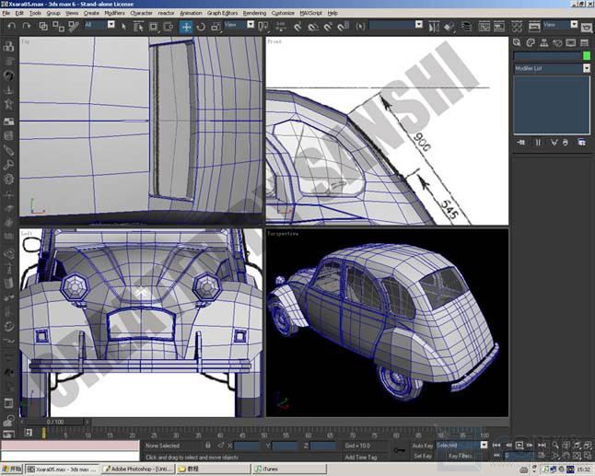Open the Layer Manager
This screenshot has height=476, width=595.
[466, 27]
